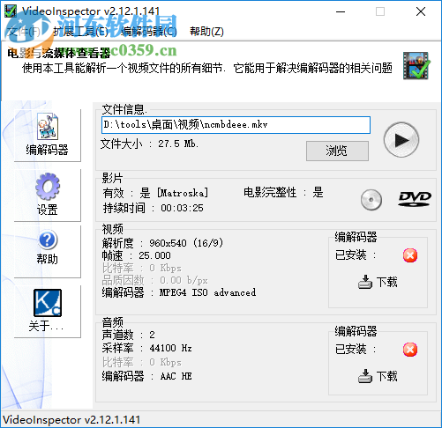Click the 浏览 browse button
Viewport: 442px width, 428px height.
[x=337, y=151]
